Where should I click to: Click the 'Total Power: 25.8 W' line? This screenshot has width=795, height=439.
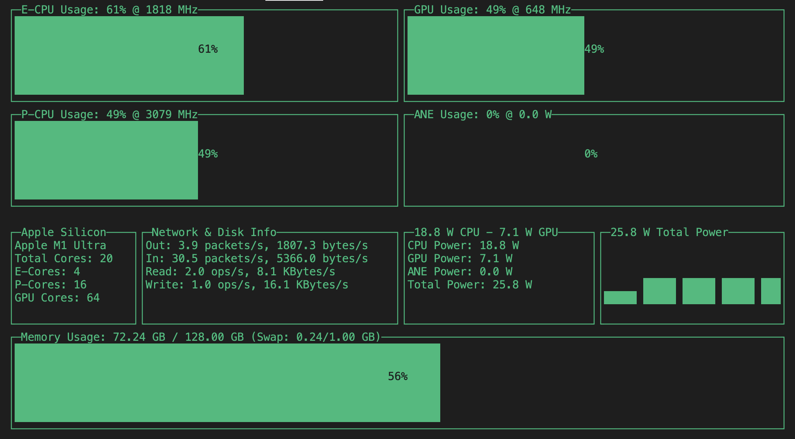[x=470, y=285]
